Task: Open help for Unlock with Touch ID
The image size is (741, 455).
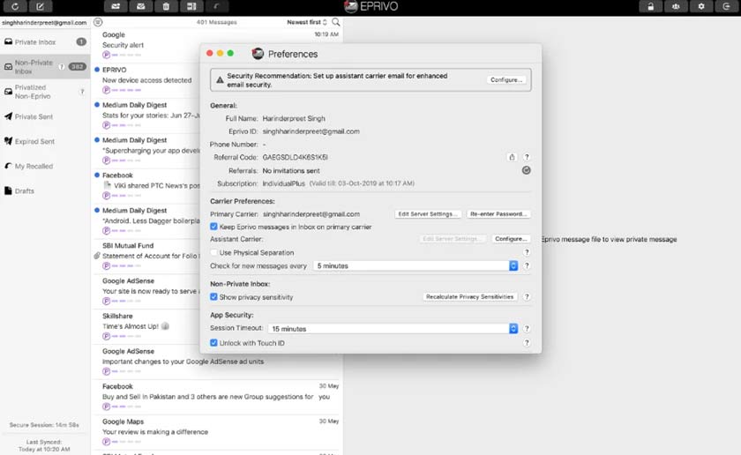Action: coord(527,343)
